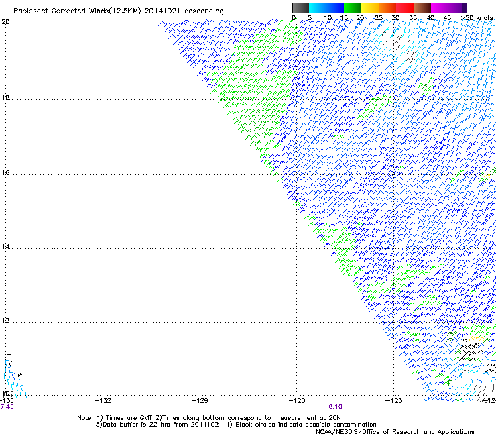Click the purple '6:10' time label
The image size is (496, 436).
click(x=335, y=407)
